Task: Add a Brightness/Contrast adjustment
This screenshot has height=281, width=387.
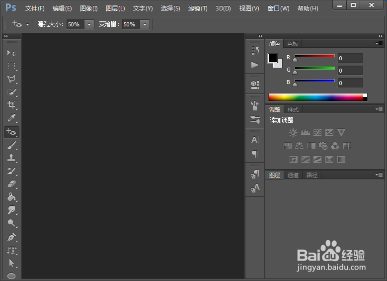Action: click(293, 132)
